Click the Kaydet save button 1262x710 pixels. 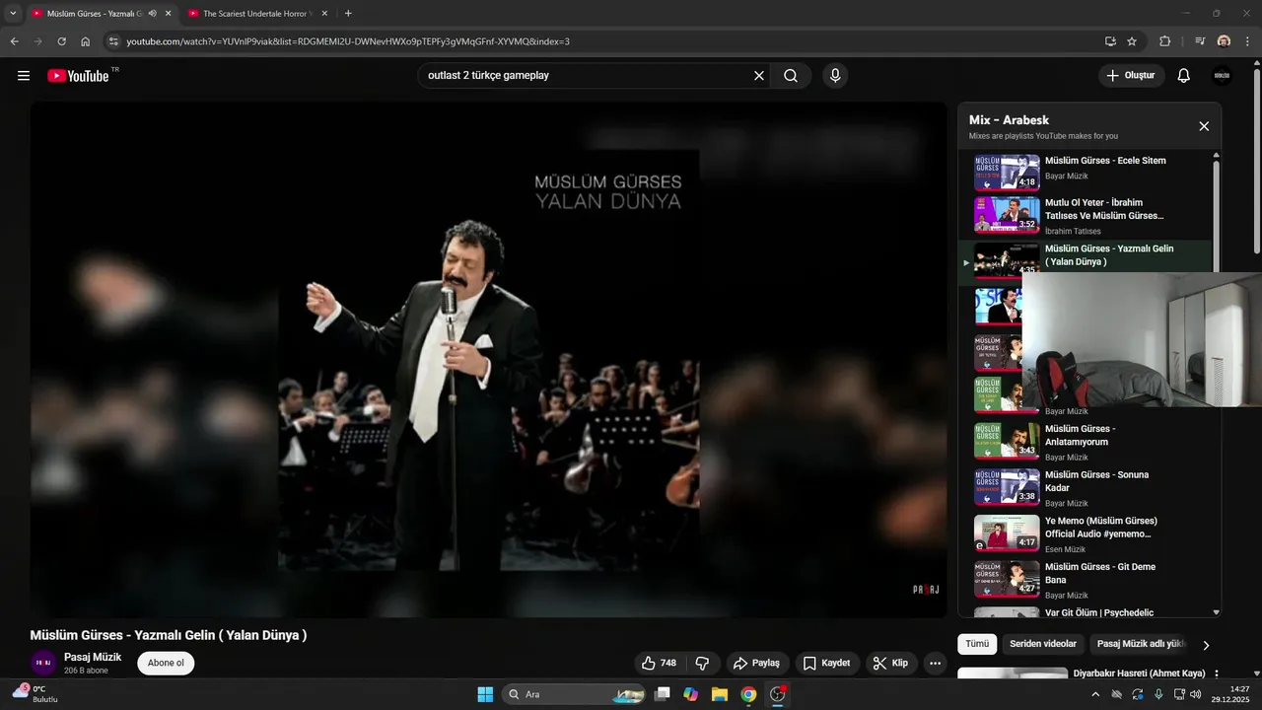pos(826,663)
